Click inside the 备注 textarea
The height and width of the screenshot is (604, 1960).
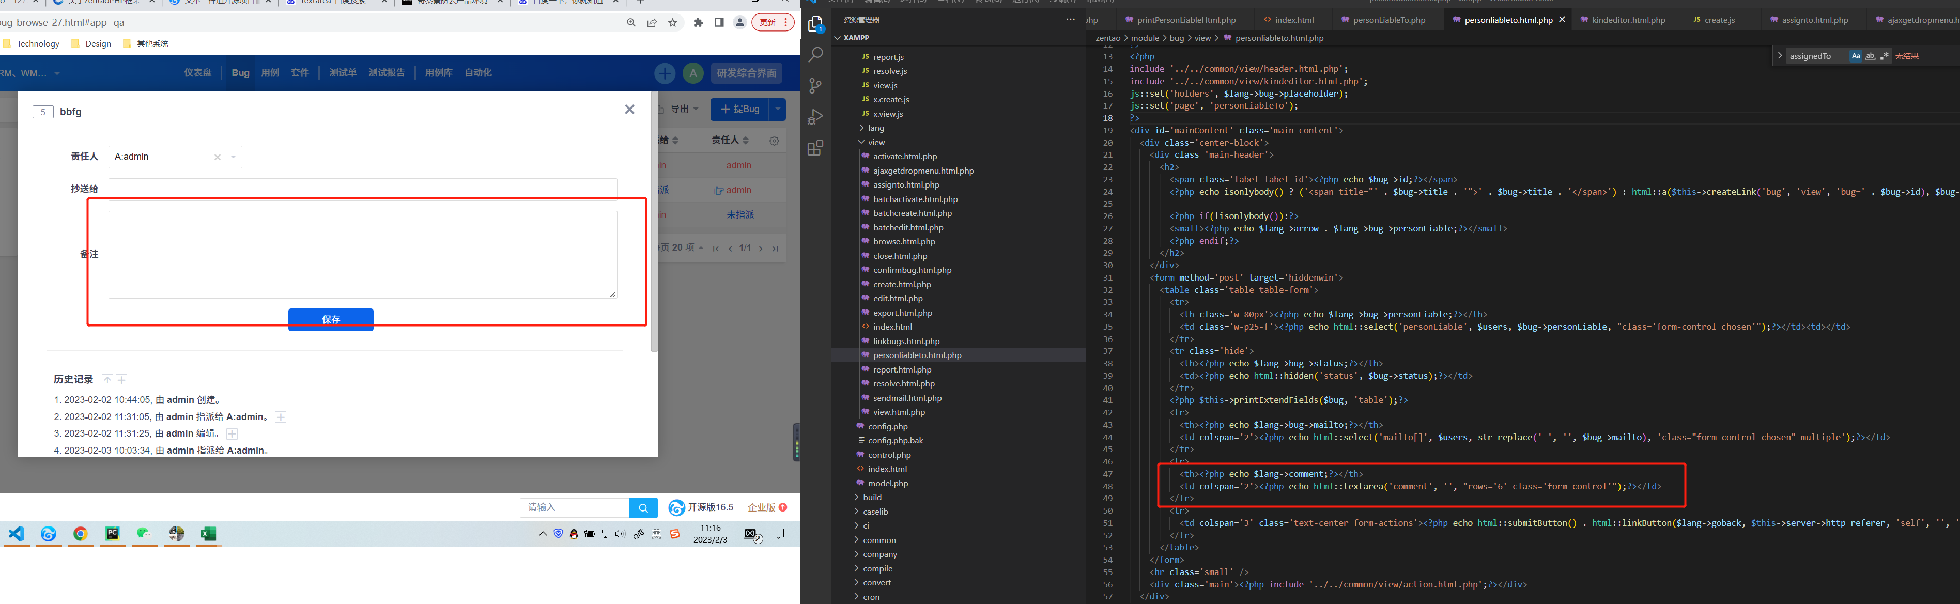[362, 254]
